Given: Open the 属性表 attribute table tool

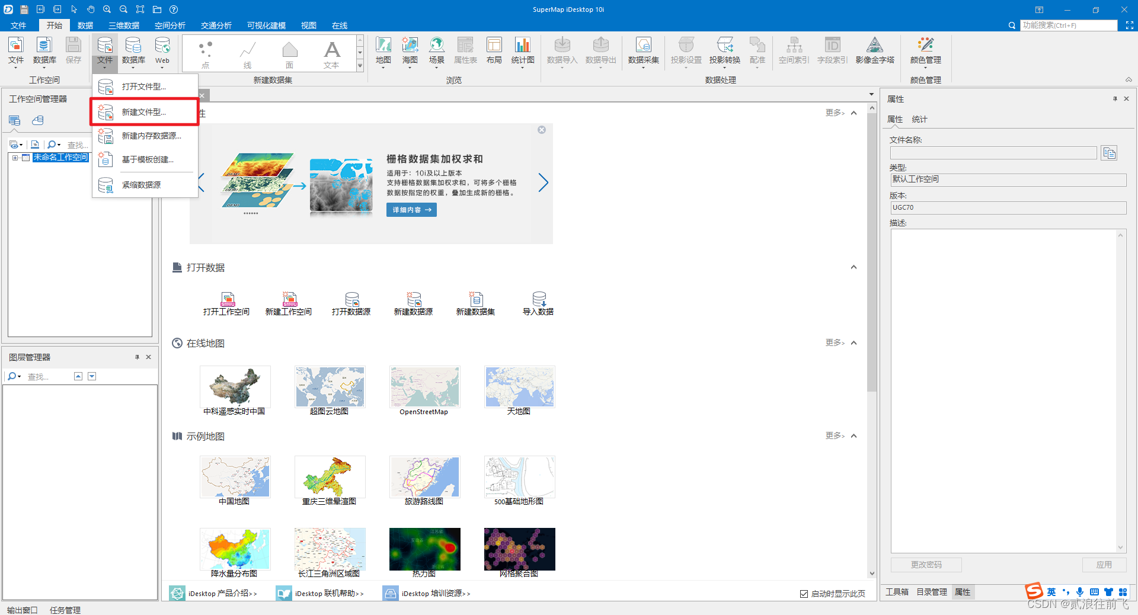Looking at the screenshot, I should coord(465,52).
